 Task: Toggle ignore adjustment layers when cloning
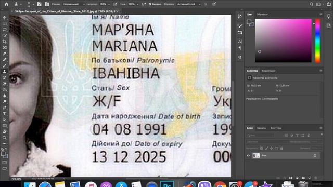tap(206, 4)
